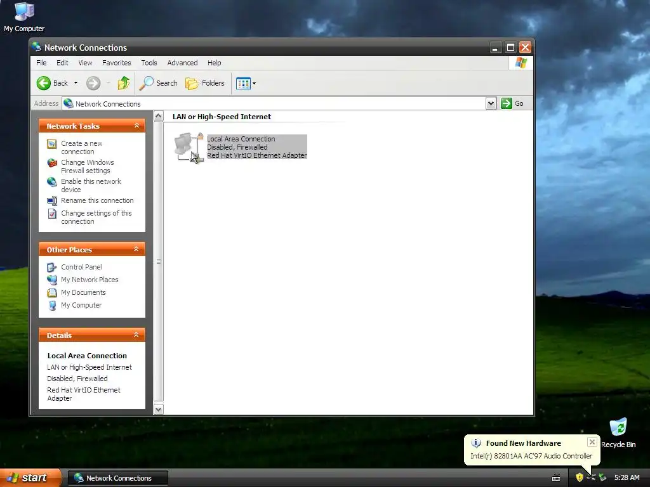Viewport: 650px width, 487px height.
Task: Open the File menu
Action: [41, 63]
